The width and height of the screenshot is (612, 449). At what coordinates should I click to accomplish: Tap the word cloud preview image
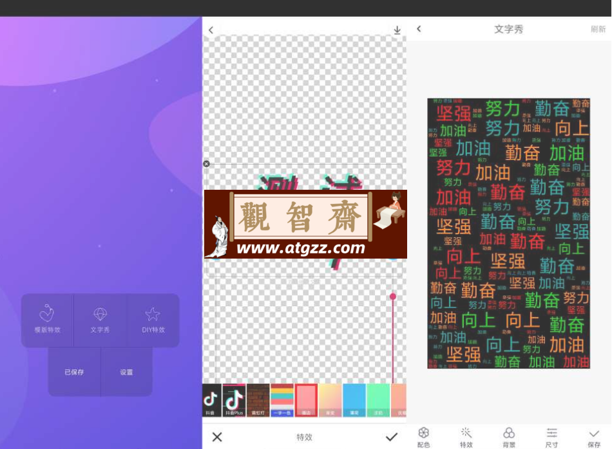coord(508,233)
